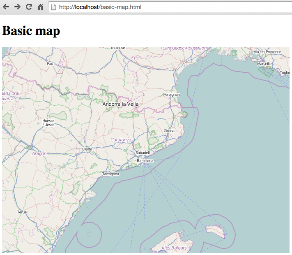Image resolution: width=292 pixels, height=255 pixels.
Task: Click the Pau map label
Action: (50, 64)
